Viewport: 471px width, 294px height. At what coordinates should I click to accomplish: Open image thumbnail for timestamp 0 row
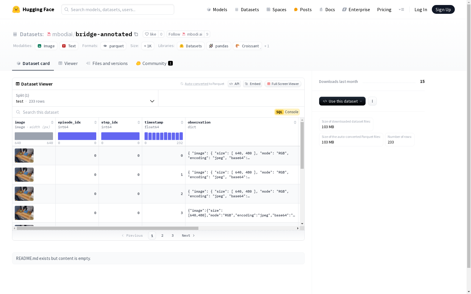[24, 156]
